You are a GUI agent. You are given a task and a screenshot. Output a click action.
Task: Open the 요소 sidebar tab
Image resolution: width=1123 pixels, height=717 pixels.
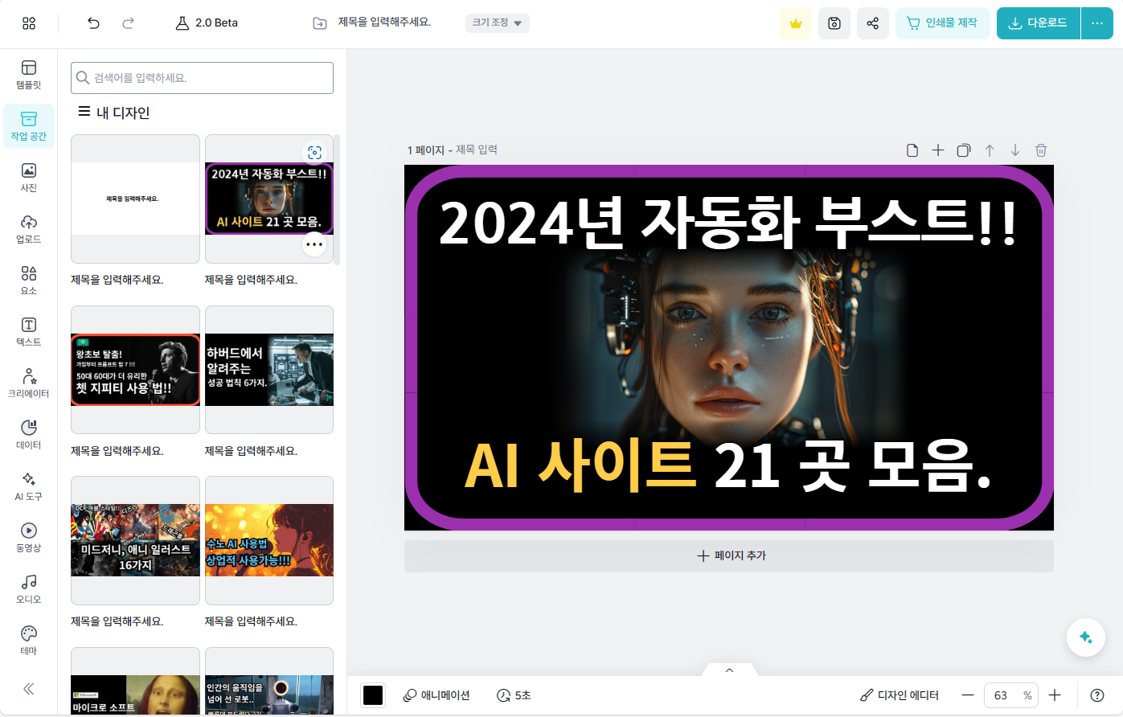(29, 281)
